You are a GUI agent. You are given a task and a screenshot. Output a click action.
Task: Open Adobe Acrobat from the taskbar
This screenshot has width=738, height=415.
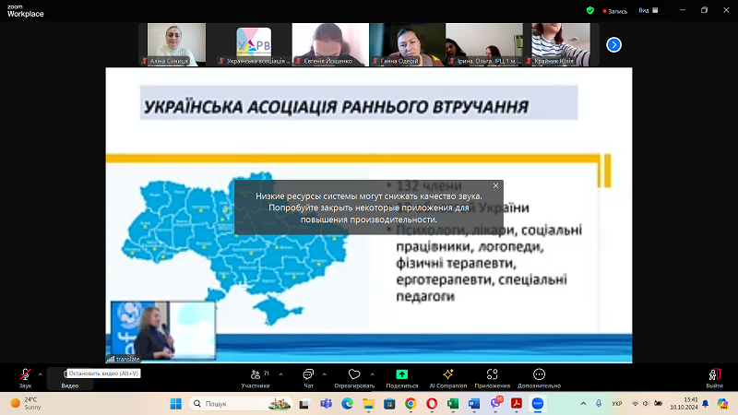pos(517,404)
